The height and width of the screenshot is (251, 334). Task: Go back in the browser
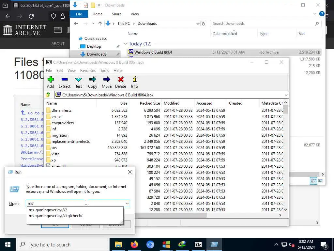[x=8, y=16]
